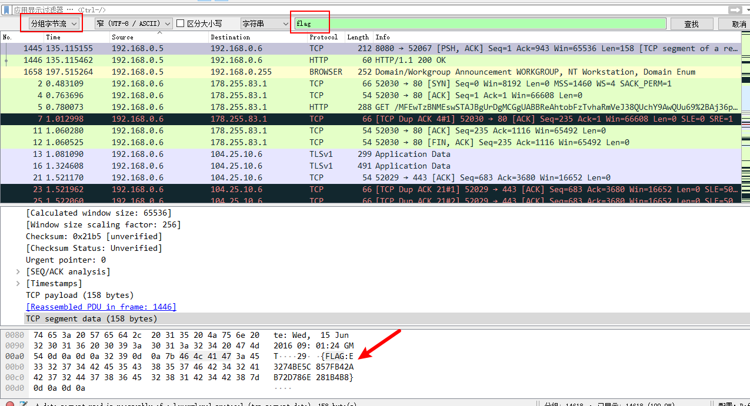Click the {FLAG:E ASCII text in bytes pane
This screenshot has height=406, width=750.
337,356
